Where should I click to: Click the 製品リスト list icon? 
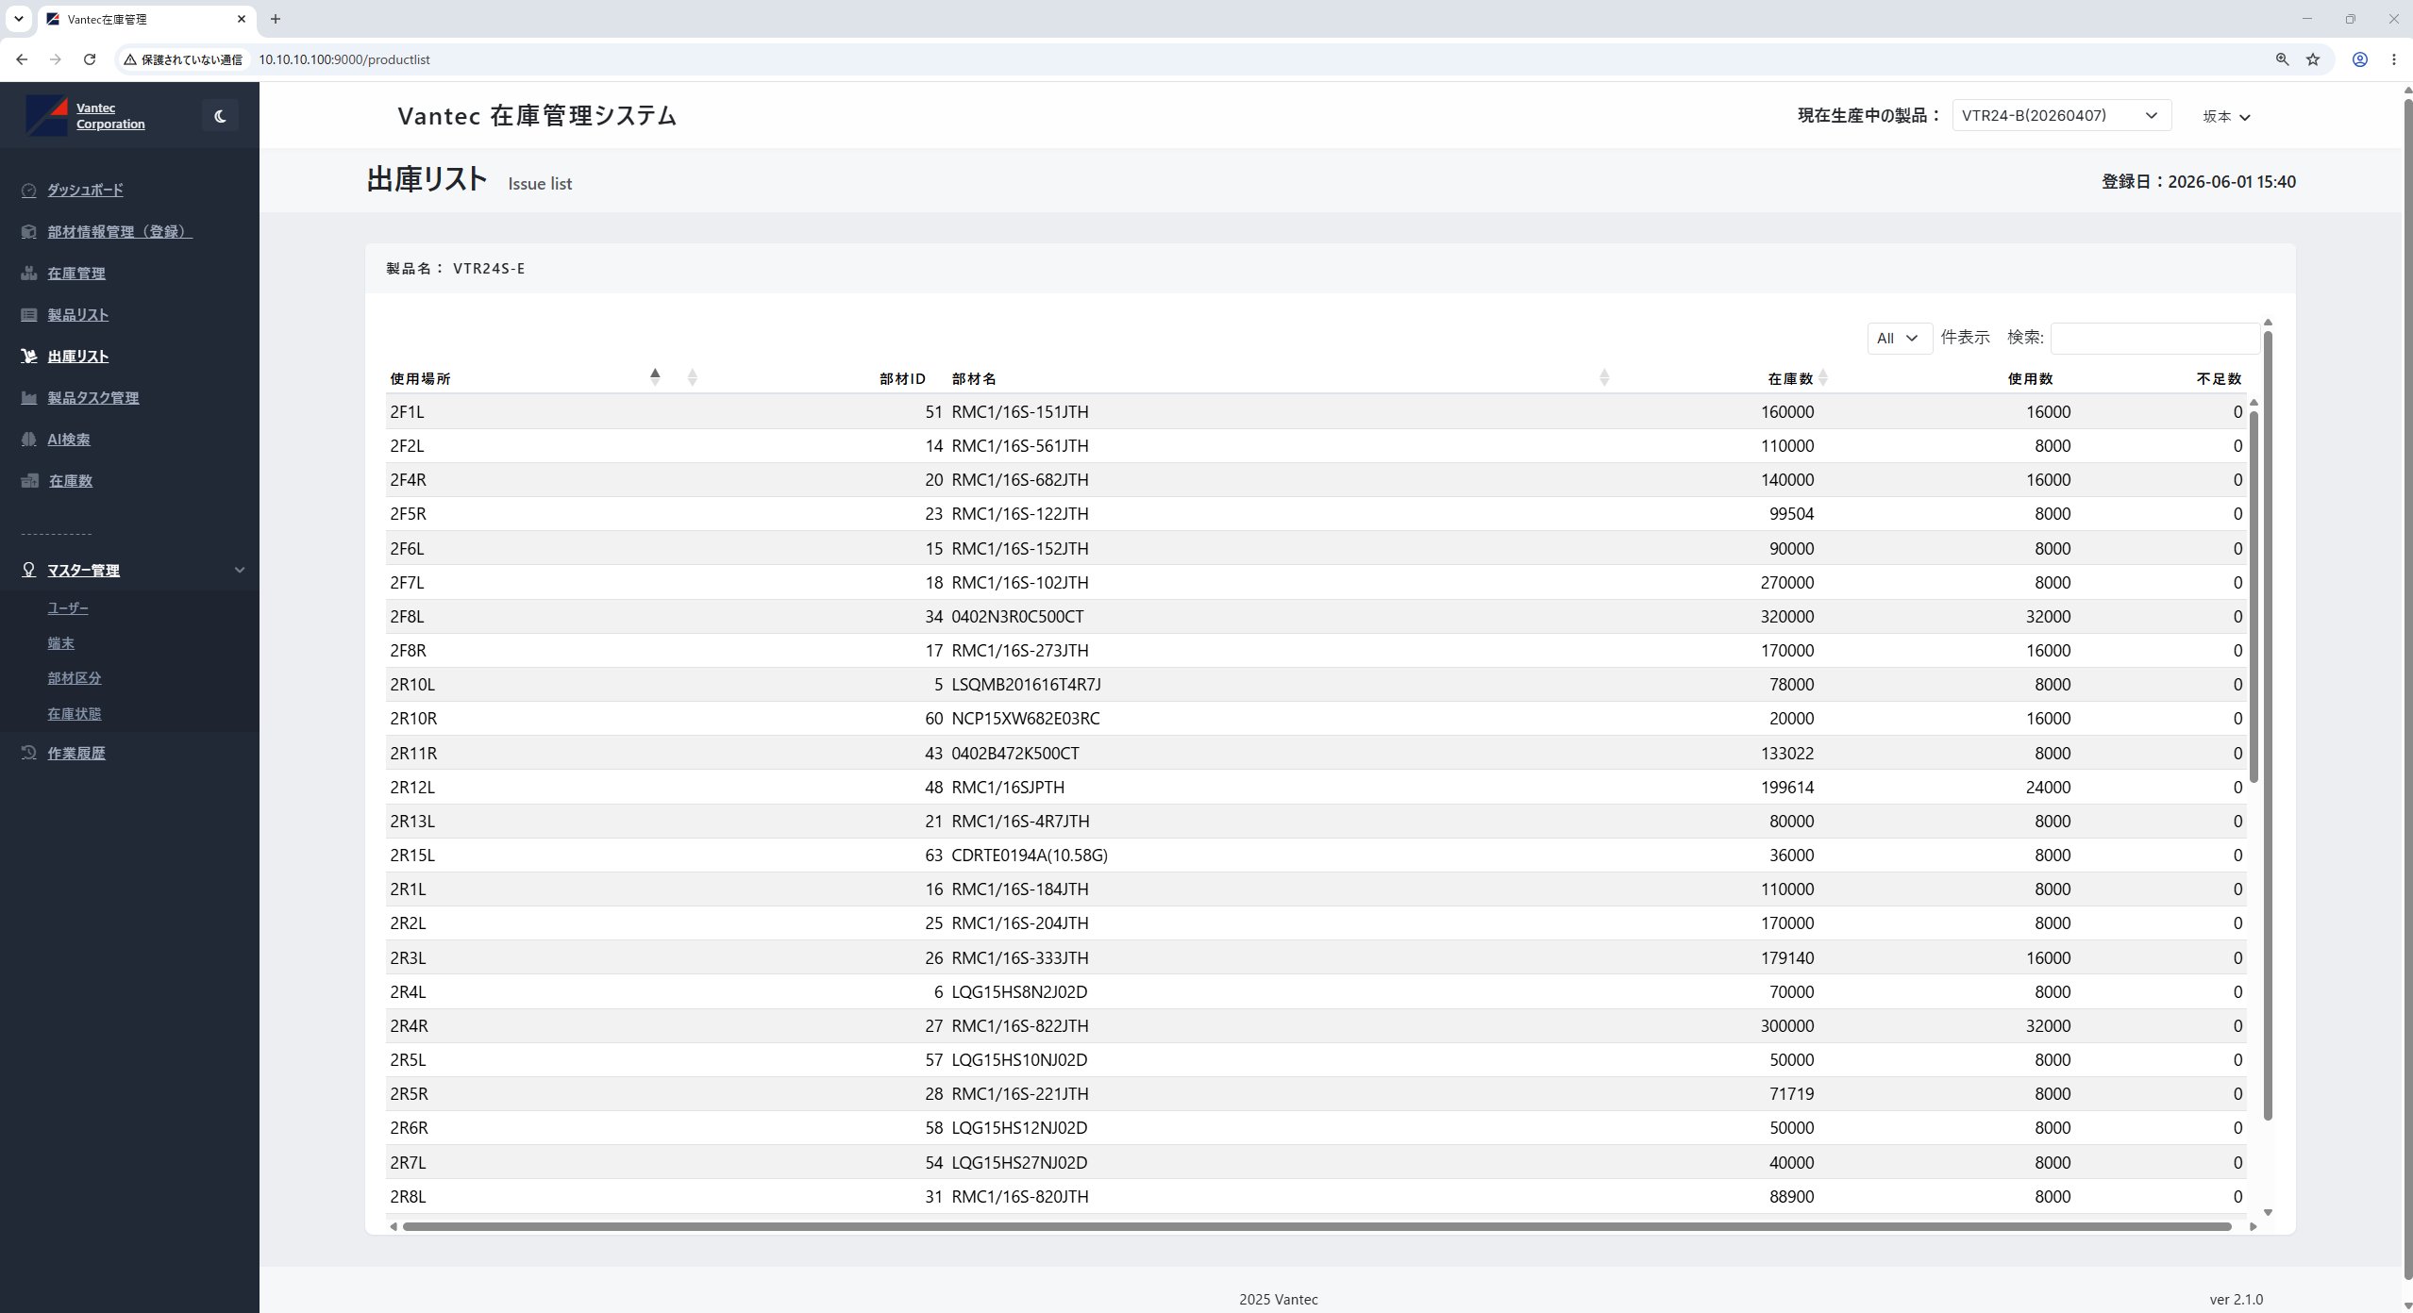pos(29,315)
